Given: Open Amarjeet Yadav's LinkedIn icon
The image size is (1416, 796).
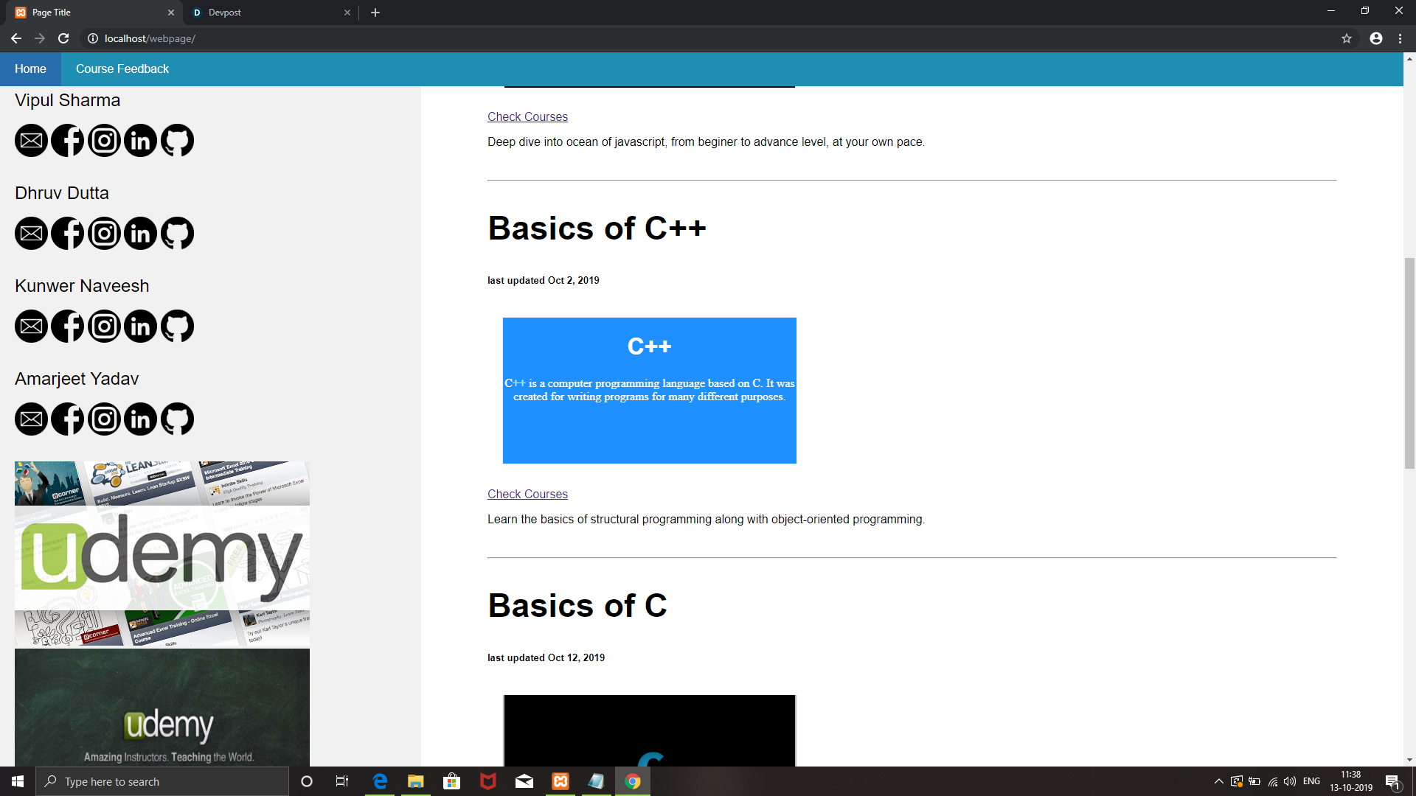Looking at the screenshot, I should click(x=140, y=419).
